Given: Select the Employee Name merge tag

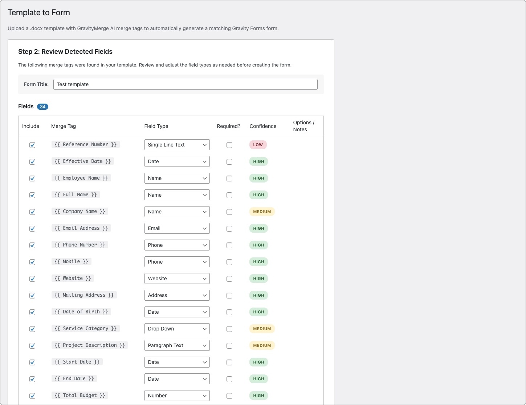Looking at the screenshot, I should [81, 178].
